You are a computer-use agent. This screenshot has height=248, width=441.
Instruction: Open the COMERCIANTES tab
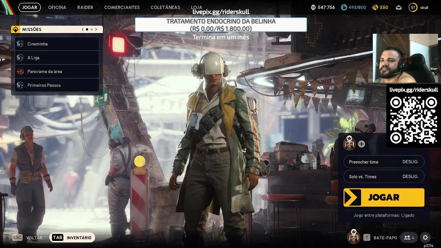point(122,7)
